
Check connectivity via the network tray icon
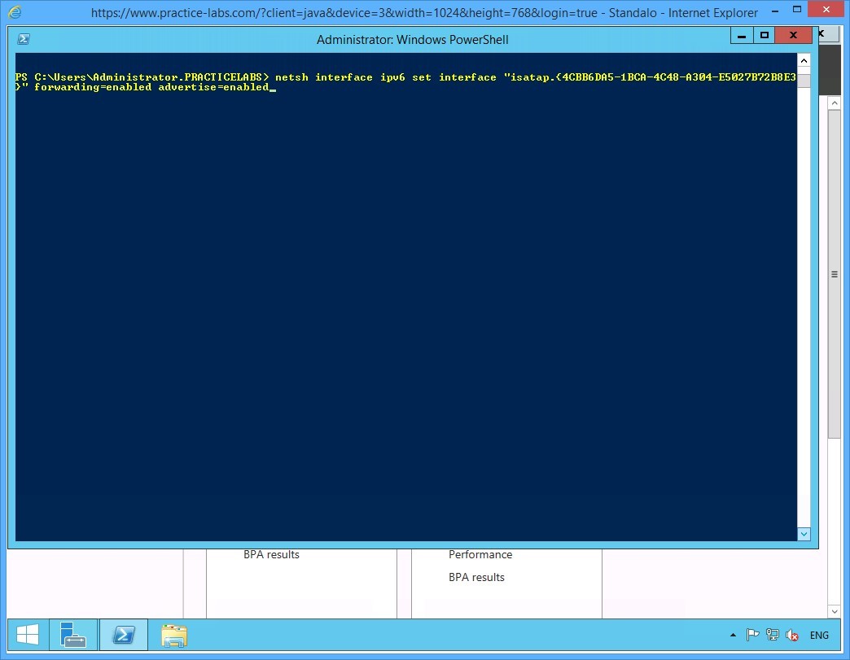click(x=772, y=635)
